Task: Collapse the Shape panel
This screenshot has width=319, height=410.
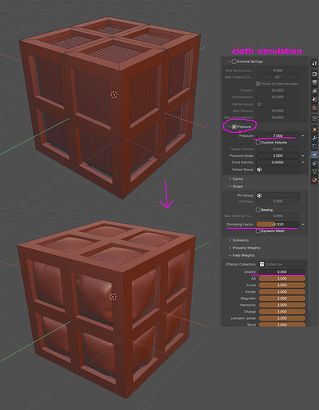Action: click(x=230, y=186)
